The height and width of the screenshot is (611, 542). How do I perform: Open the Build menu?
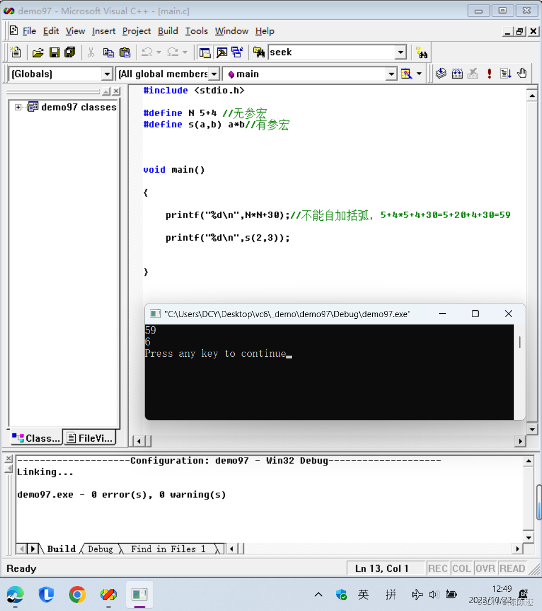pyautogui.click(x=168, y=31)
